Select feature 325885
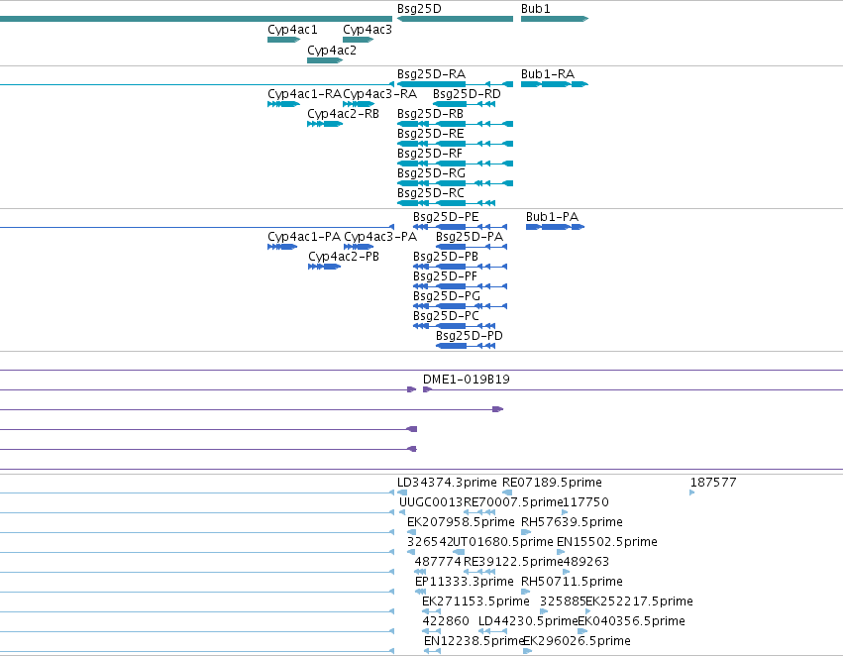This screenshot has height=656, width=843. pyautogui.click(x=544, y=611)
